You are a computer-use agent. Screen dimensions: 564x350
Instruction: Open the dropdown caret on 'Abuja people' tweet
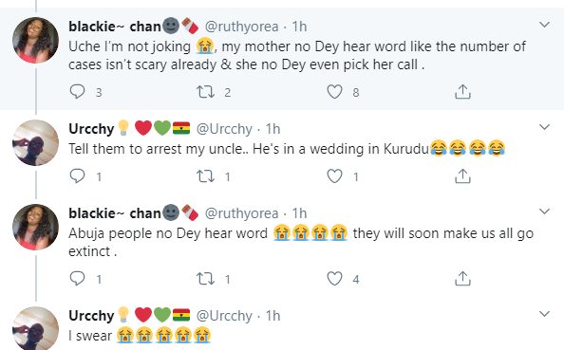[545, 212]
